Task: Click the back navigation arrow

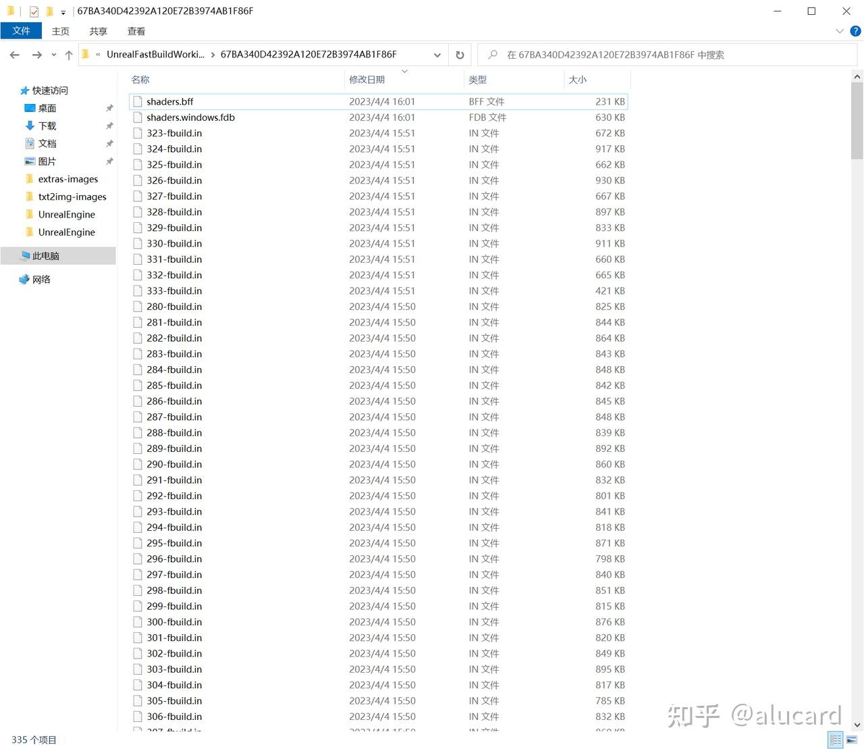Action: [14, 55]
